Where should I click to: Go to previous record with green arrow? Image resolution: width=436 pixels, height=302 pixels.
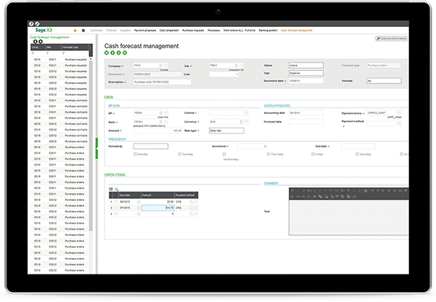(x=113, y=53)
